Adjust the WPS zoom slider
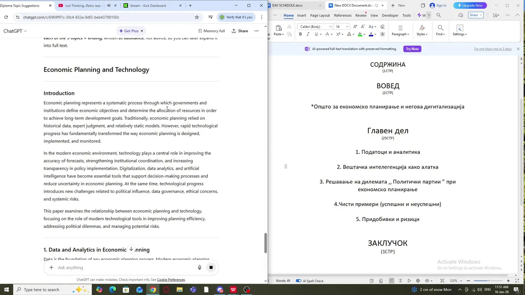The width and height of the screenshot is (525, 295). coord(489,281)
